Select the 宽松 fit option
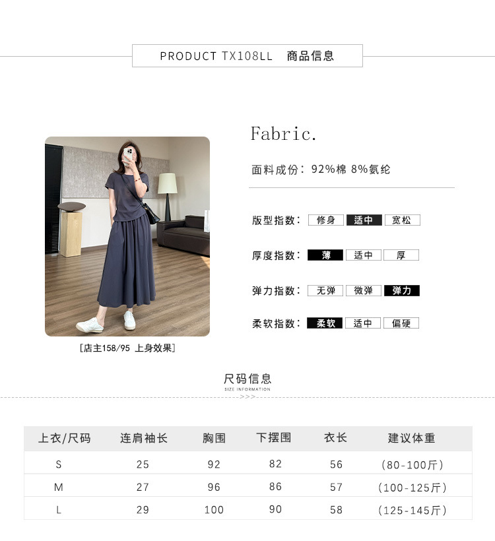Viewport: 495px width, 541px height. coord(403,220)
